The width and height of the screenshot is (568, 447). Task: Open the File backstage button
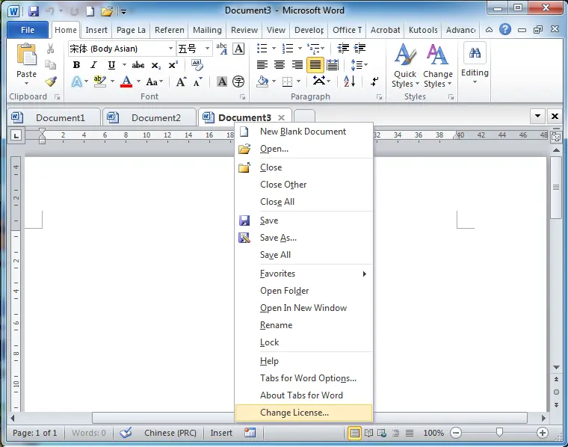28,30
